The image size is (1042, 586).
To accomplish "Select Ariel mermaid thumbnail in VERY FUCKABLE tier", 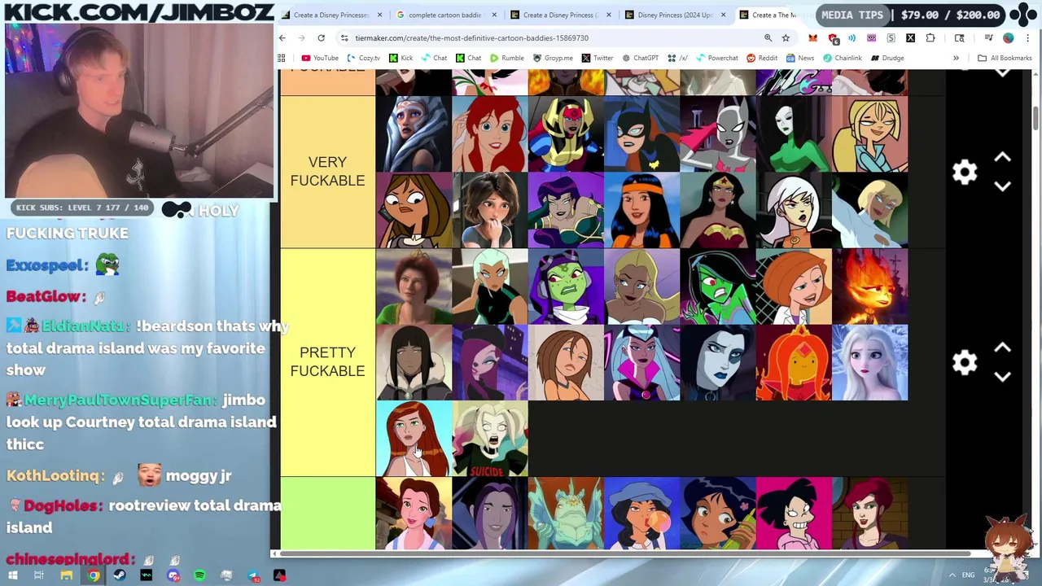I will [x=490, y=134].
